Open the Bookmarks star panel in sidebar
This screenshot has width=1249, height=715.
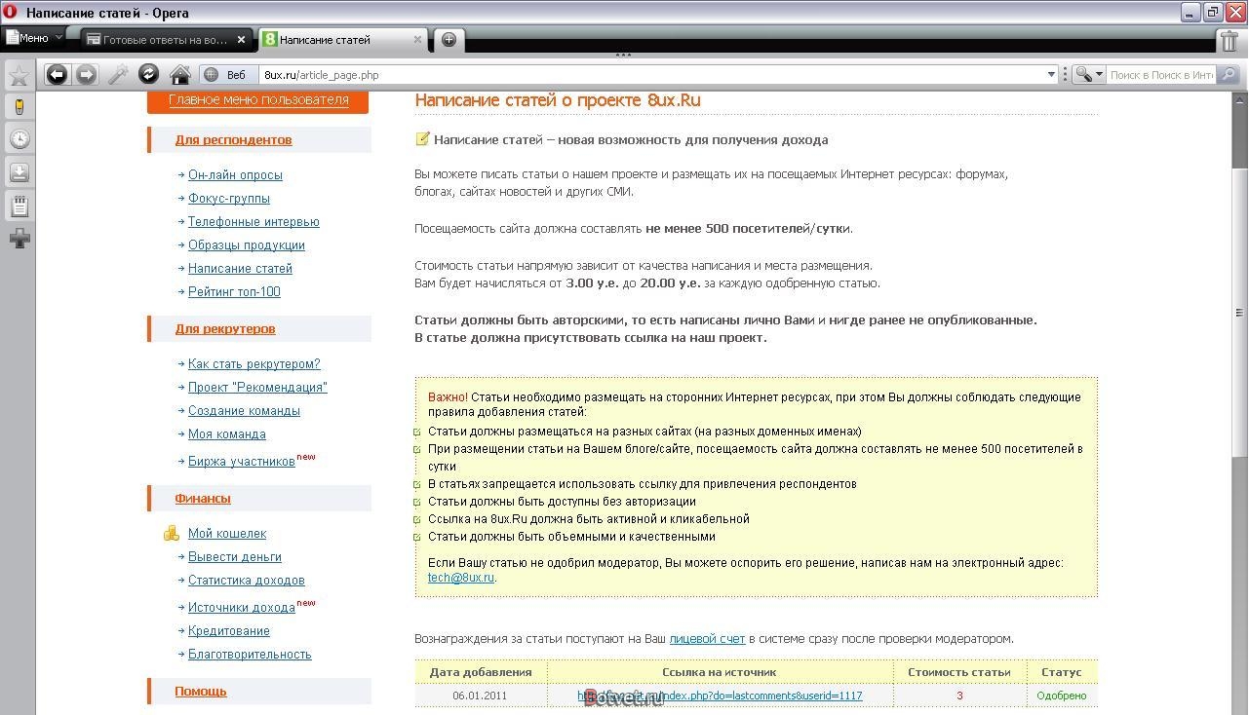tap(19, 75)
